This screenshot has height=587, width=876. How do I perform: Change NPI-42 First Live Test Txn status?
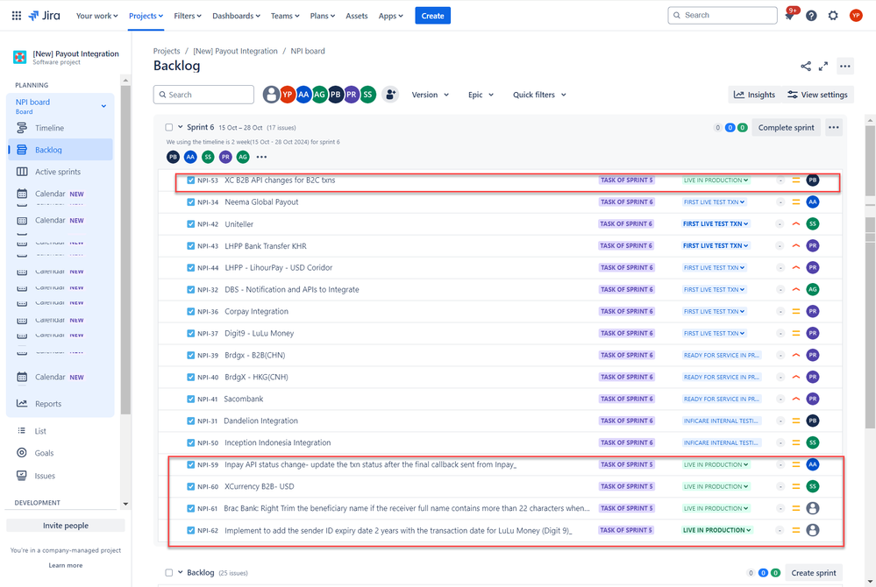point(716,223)
